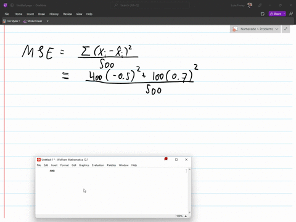Open the File menu in OneNote

click(7, 14)
